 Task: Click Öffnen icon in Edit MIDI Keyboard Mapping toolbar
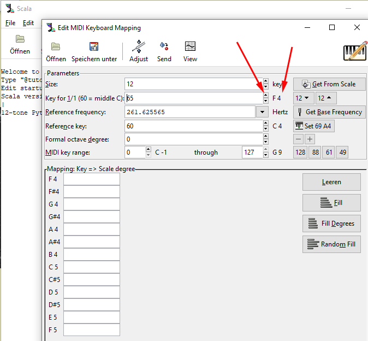click(x=56, y=46)
